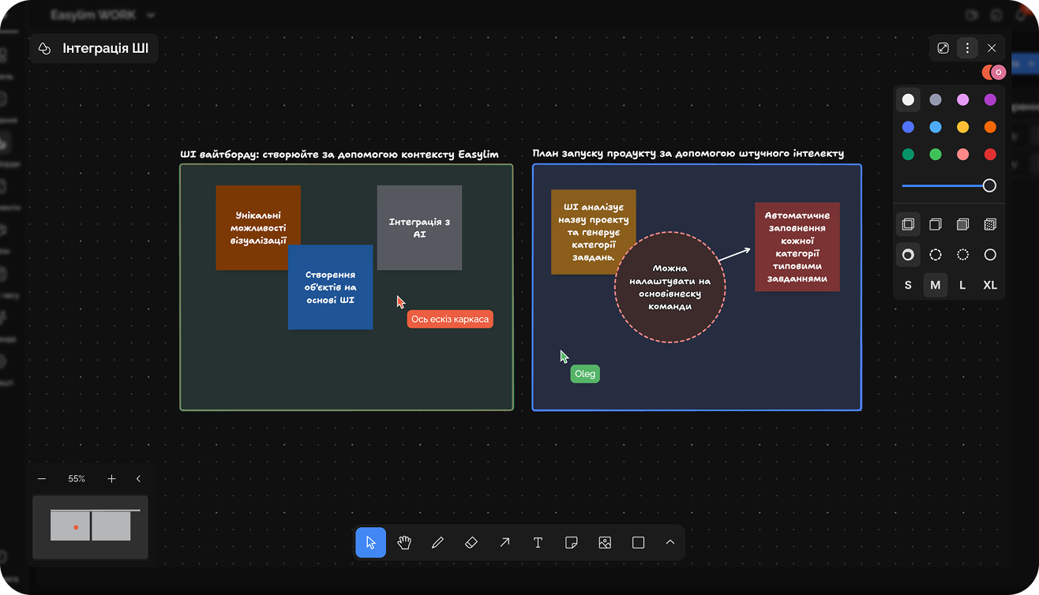Screen dimensions: 1039x595
Task: Pick the Arrow tool
Action: pos(504,543)
